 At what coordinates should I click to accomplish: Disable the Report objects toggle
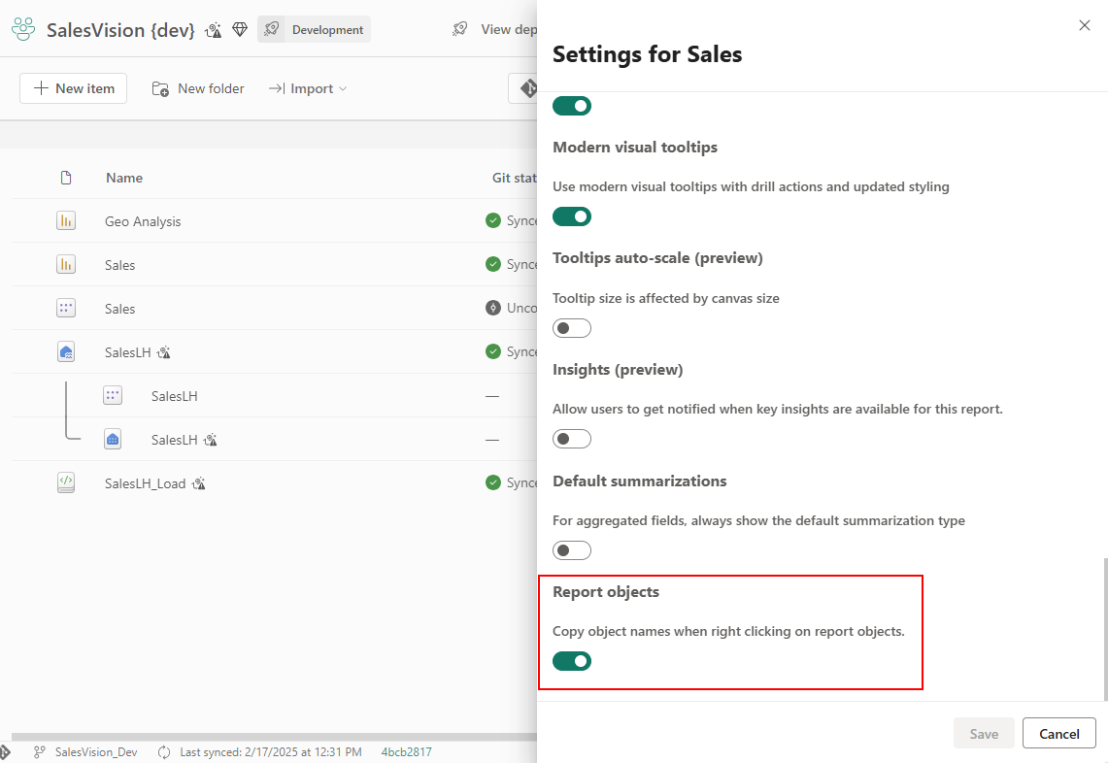point(571,661)
